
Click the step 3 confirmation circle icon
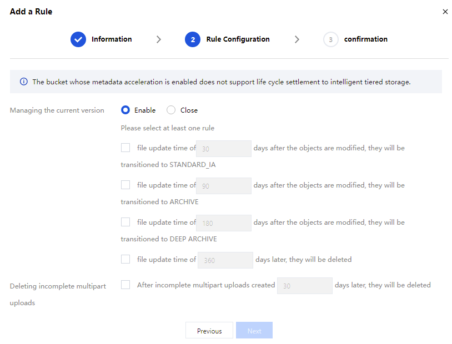[330, 39]
